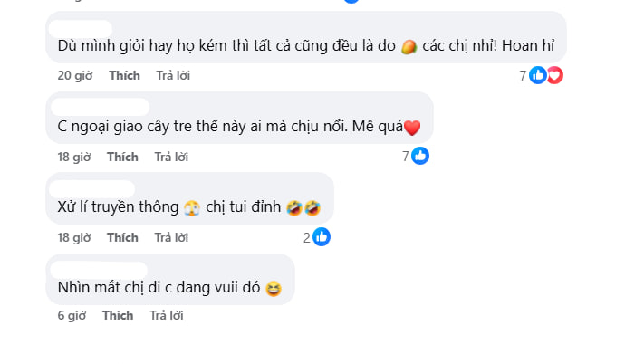This screenshot has height=364, width=625.
Task: Reply to the "Dù mình giỏi" comment via Trả lời
Action: click(173, 76)
